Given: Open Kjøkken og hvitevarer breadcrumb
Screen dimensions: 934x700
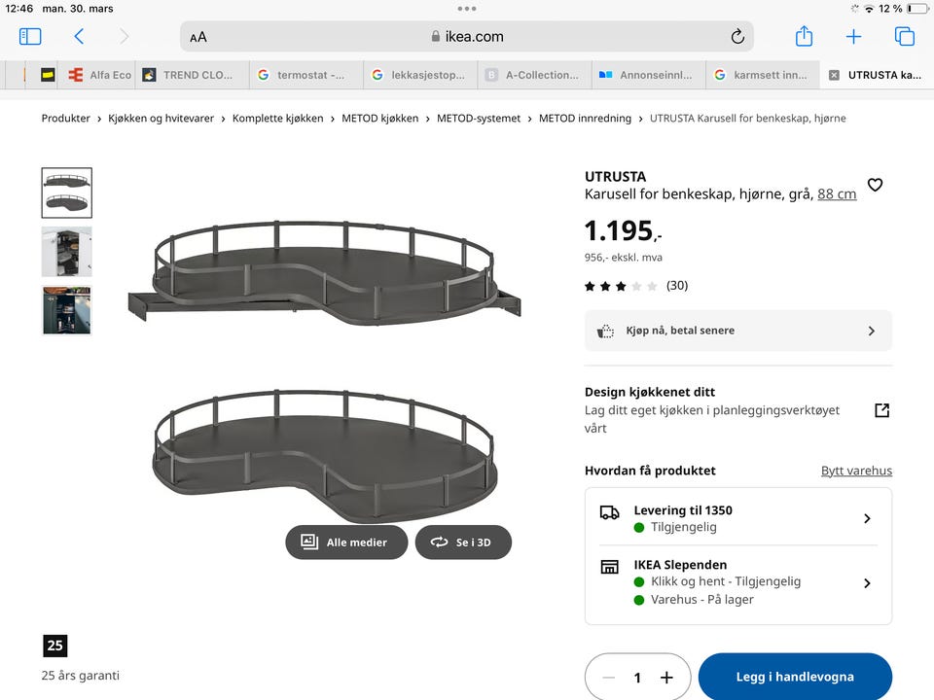Looking at the screenshot, I should [161, 118].
